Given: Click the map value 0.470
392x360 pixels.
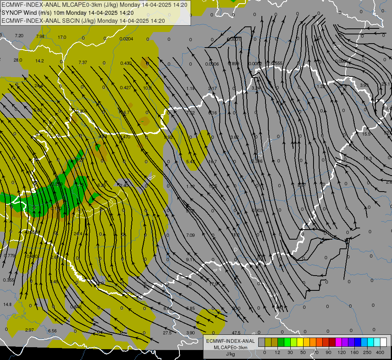Looking at the screenshot, I should [125, 137].
